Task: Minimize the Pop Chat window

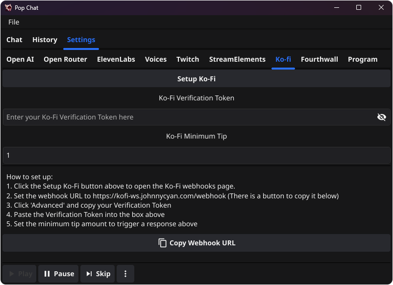Action: (x=337, y=7)
